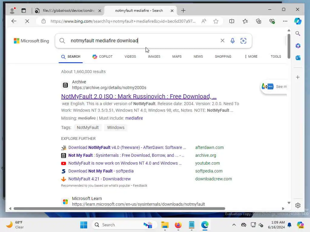The width and height of the screenshot is (310, 232).
Task: Close the notmyfault mediafire Search tab
Action: 172,11
